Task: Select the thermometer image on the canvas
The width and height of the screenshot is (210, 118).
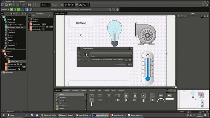Action: tap(147, 69)
